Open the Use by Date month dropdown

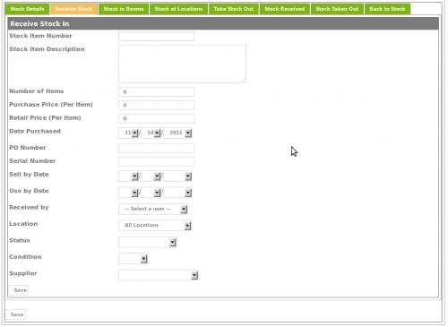point(128,193)
